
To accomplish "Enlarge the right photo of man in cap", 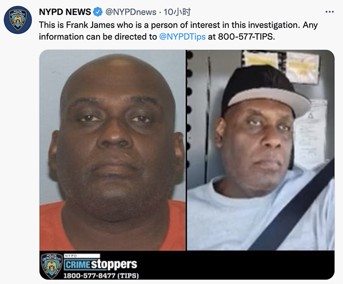I will (261, 150).
